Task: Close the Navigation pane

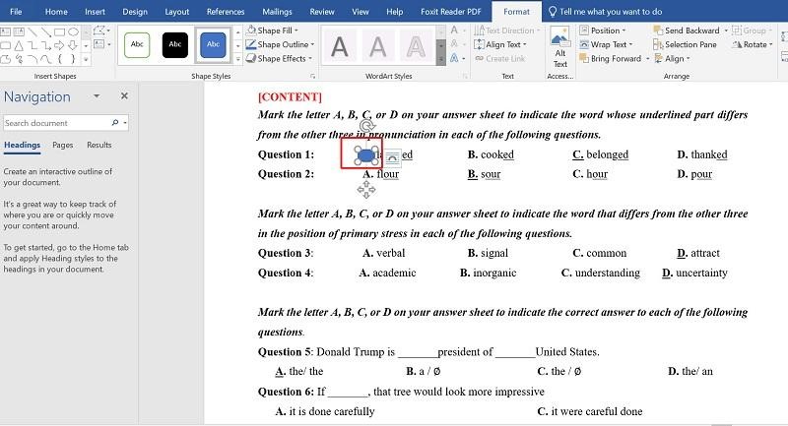Action: point(124,95)
